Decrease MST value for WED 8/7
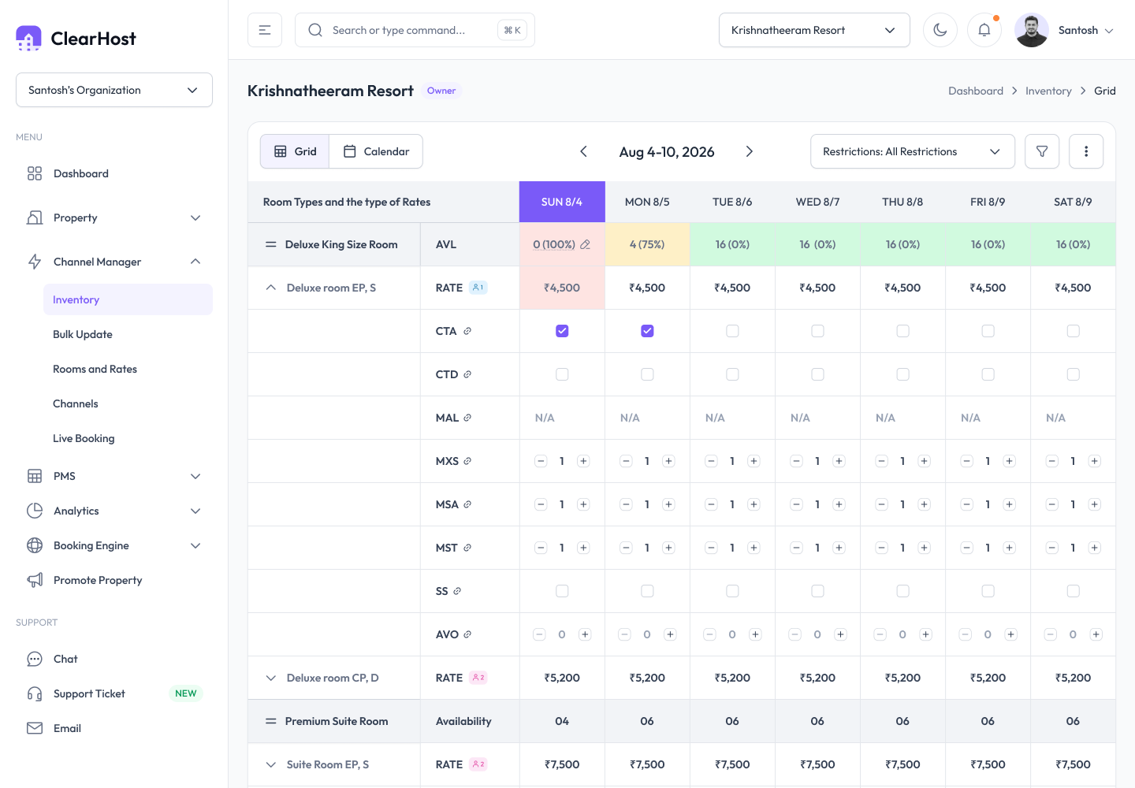This screenshot has width=1135, height=788. (x=796, y=548)
